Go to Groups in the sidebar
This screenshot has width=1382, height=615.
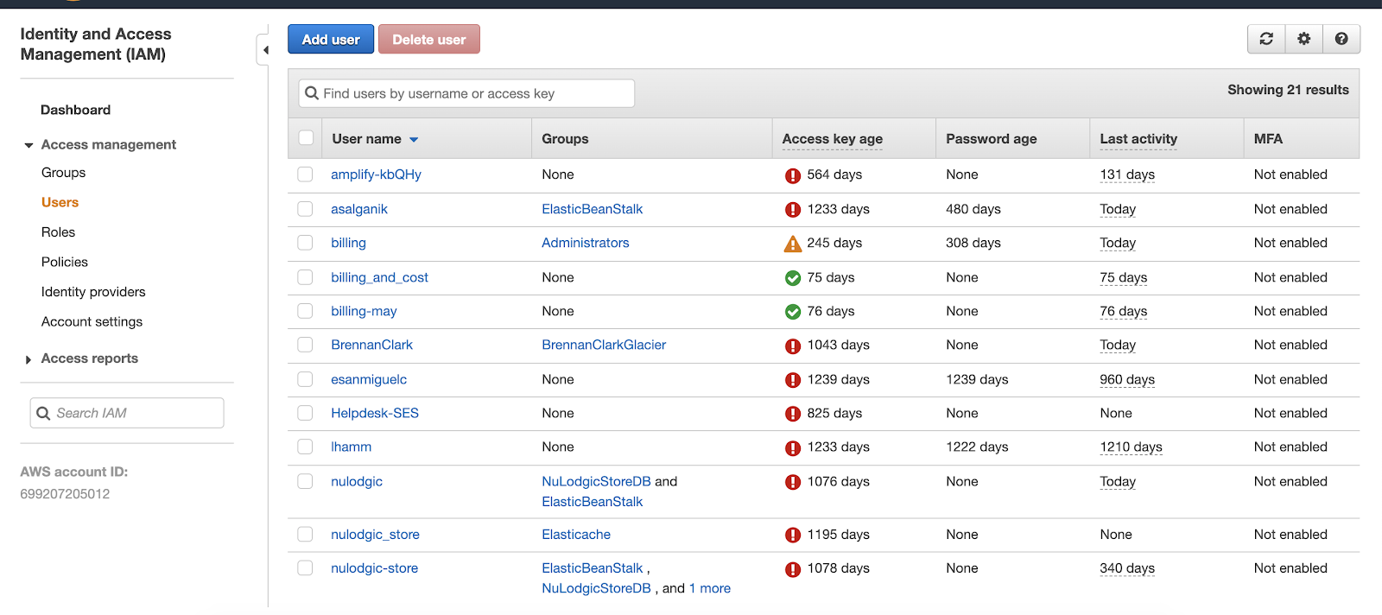point(64,173)
